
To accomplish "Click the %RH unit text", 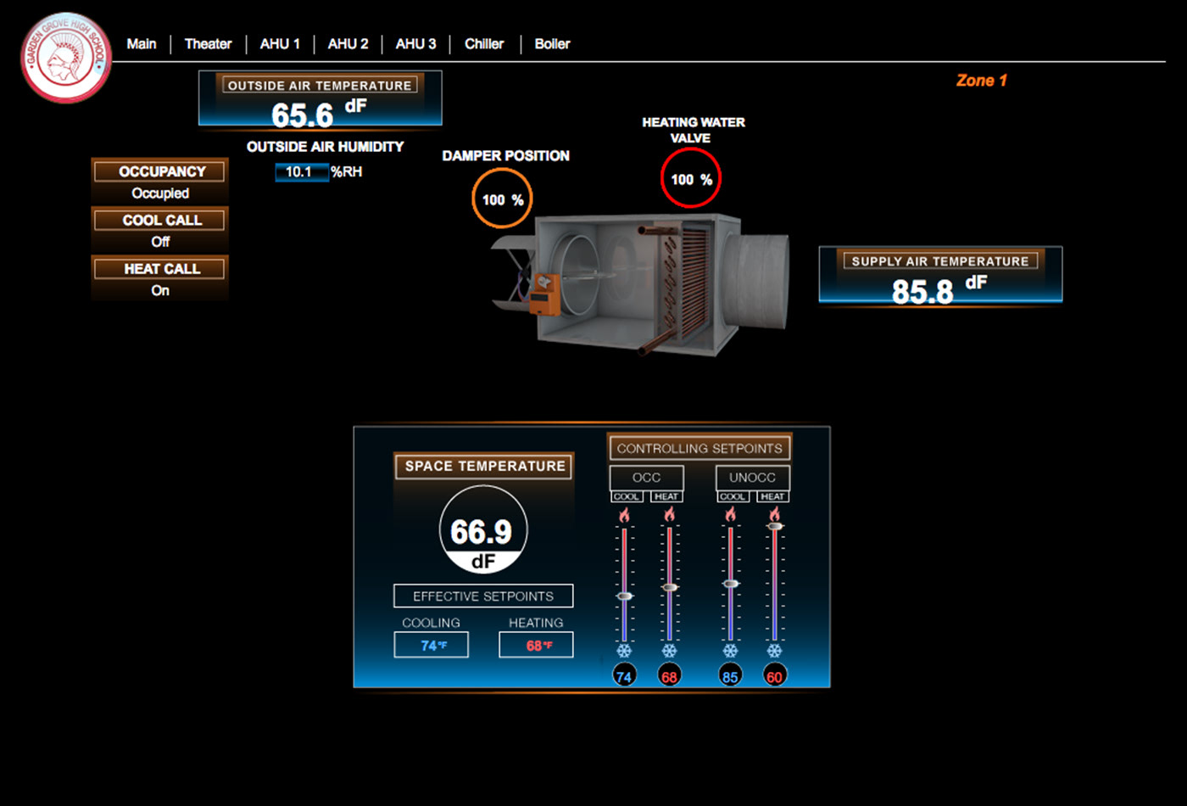I will (347, 172).
